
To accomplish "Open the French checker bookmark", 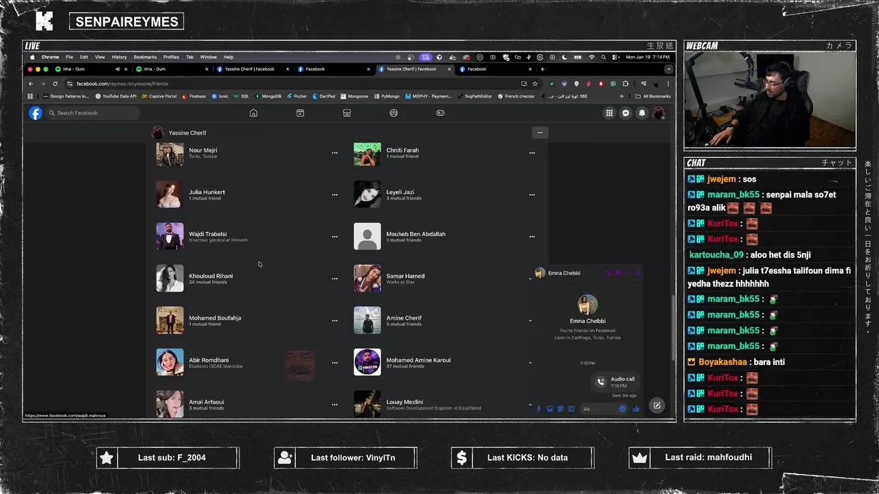I will [516, 96].
